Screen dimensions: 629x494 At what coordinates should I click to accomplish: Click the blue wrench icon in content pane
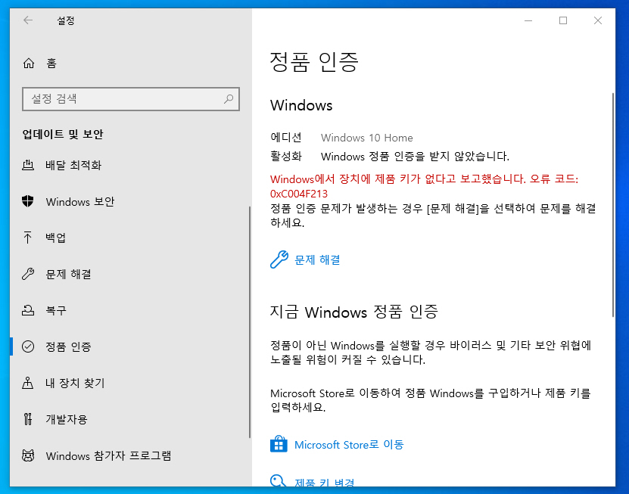point(279,259)
